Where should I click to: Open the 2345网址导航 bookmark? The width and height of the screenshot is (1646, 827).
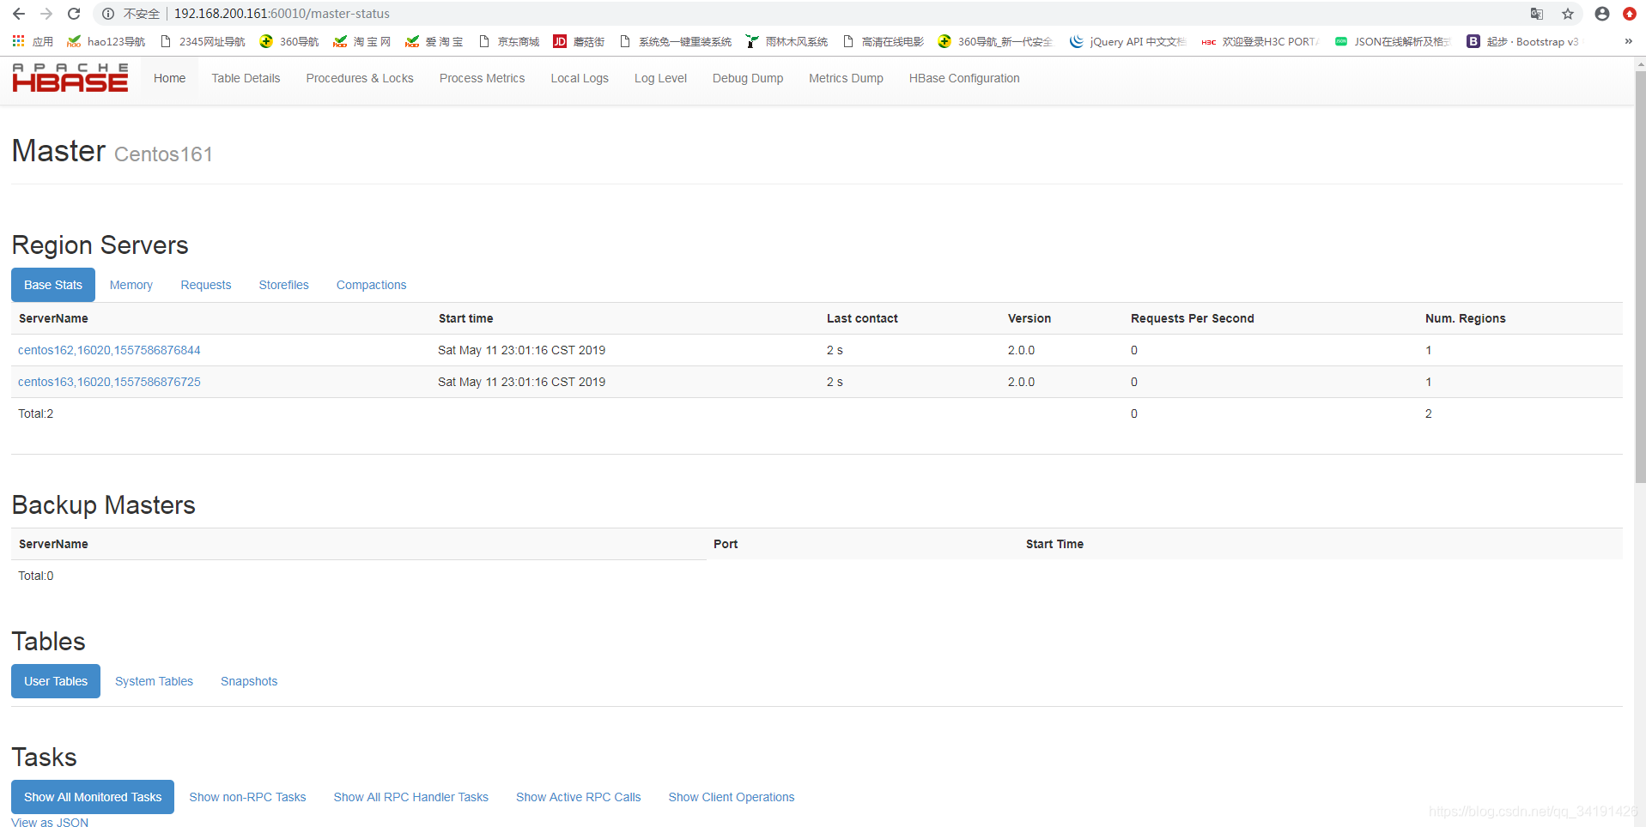coord(203,41)
